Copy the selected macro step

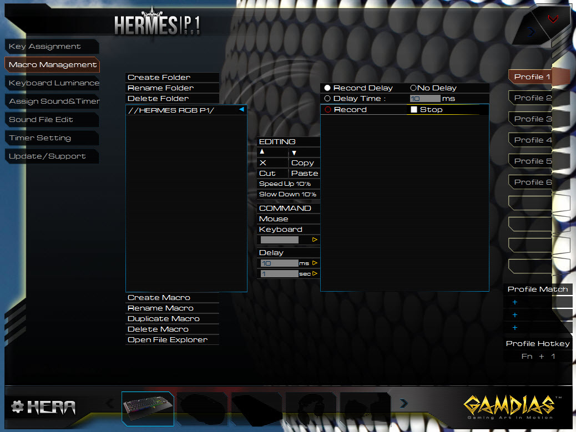304,162
